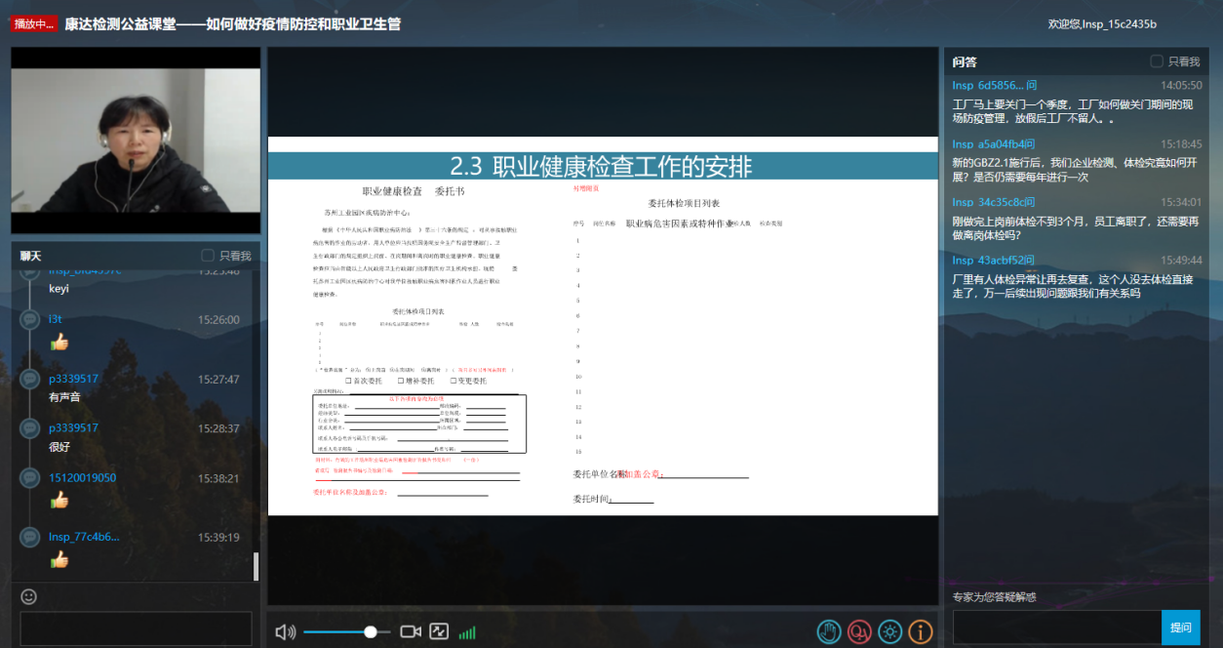Swap video and slide layout icon
Viewport: 1223px width, 648px height.
coord(439,632)
